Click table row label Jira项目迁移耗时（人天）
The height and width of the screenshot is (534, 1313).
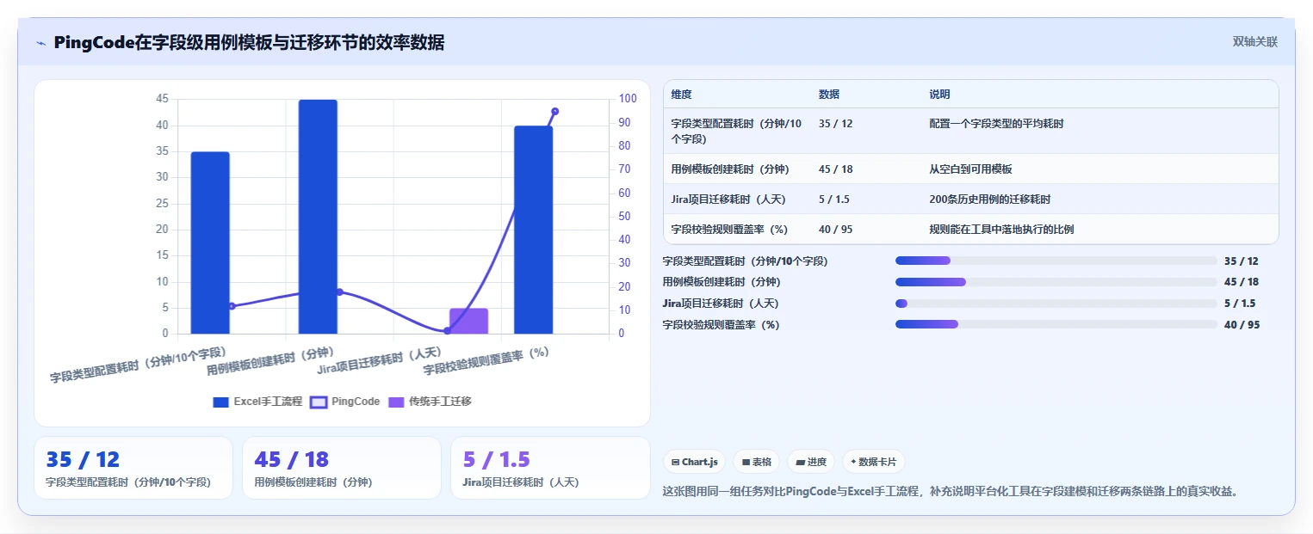pos(728,199)
